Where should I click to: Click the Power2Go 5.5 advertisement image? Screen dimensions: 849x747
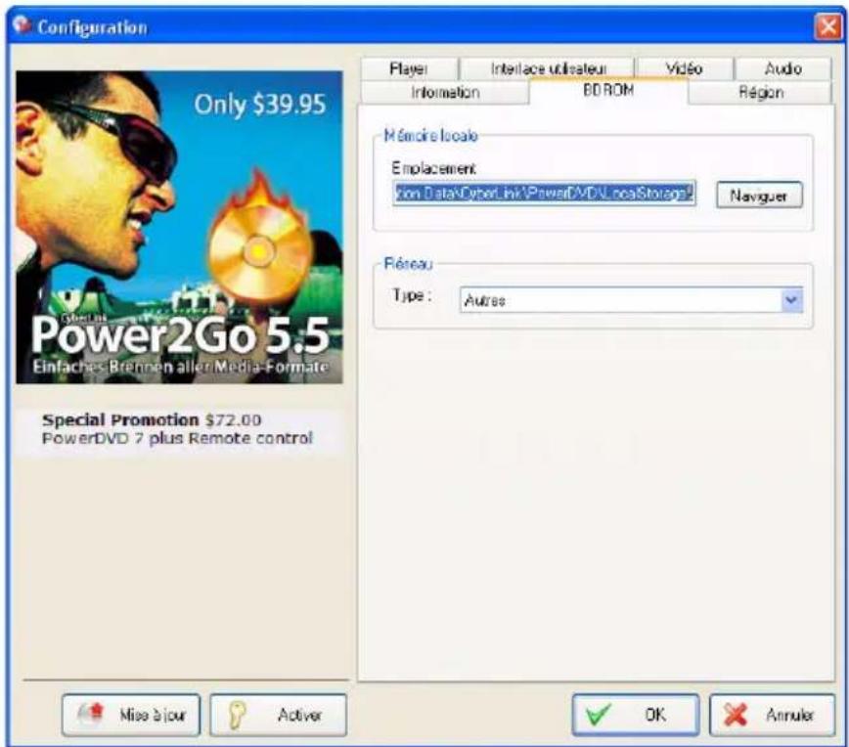pos(179,228)
